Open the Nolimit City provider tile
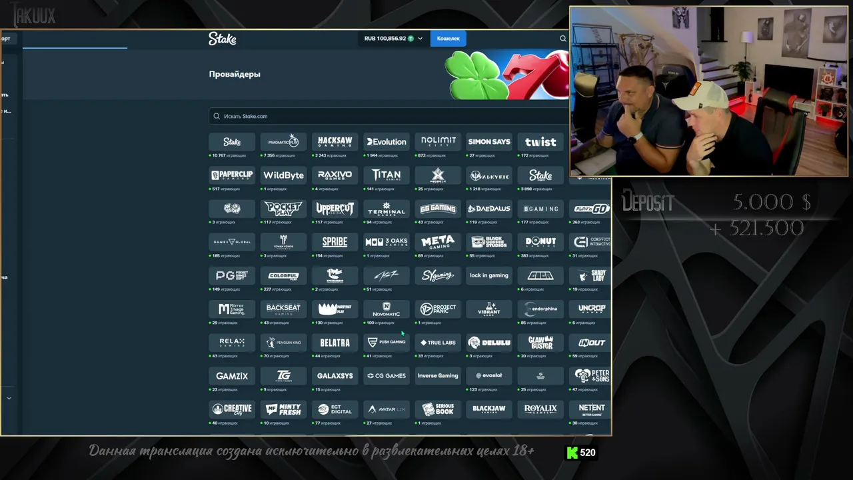853x480 pixels. click(x=438, y=142)
